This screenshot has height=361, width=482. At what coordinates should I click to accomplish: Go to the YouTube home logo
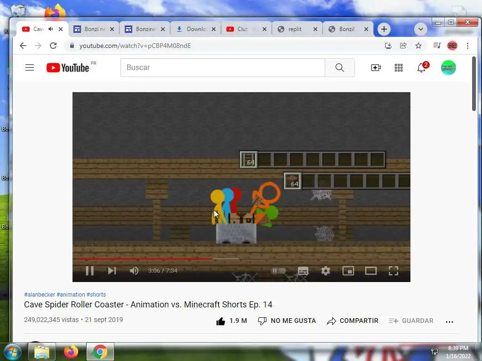point(68,68)
